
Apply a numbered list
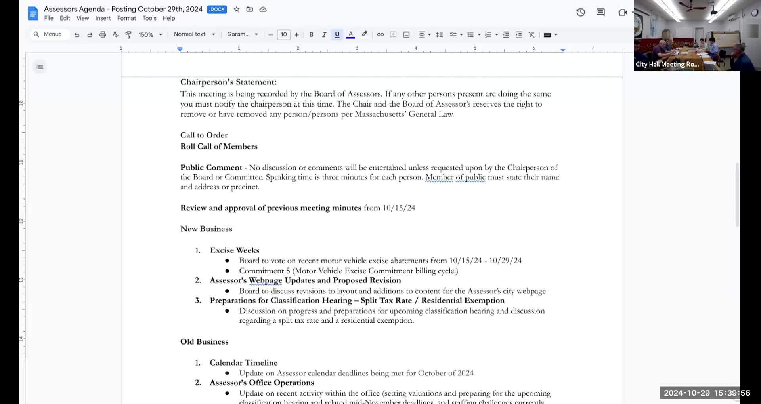488,35
